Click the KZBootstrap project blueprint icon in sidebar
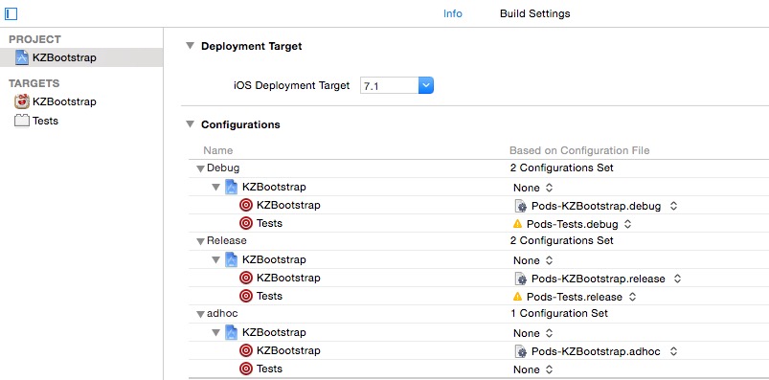Image resolution: width=769 pixels, height=380 pixels. pos(22,57)
